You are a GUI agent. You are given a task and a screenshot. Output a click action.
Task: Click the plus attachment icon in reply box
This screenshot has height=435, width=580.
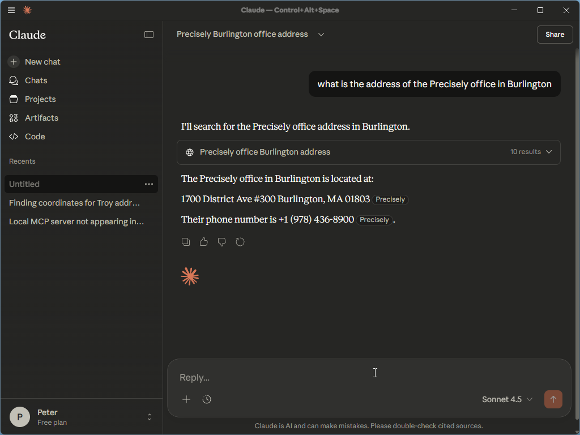(x=186, y=399)
